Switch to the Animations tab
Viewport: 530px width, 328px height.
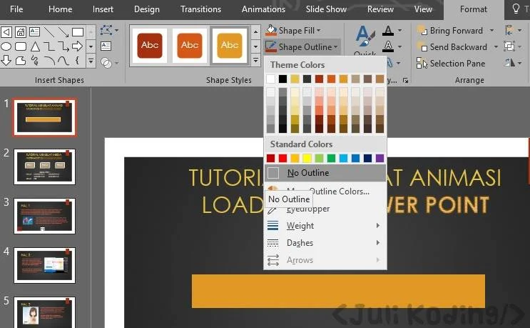tap(263, 9)
